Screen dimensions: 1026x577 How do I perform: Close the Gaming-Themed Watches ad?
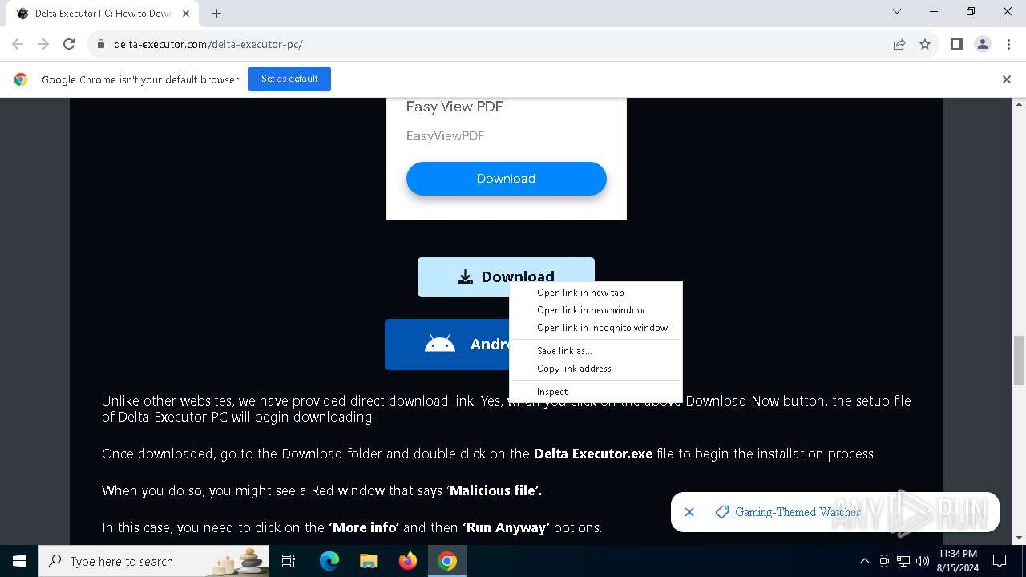coord(689,512)
